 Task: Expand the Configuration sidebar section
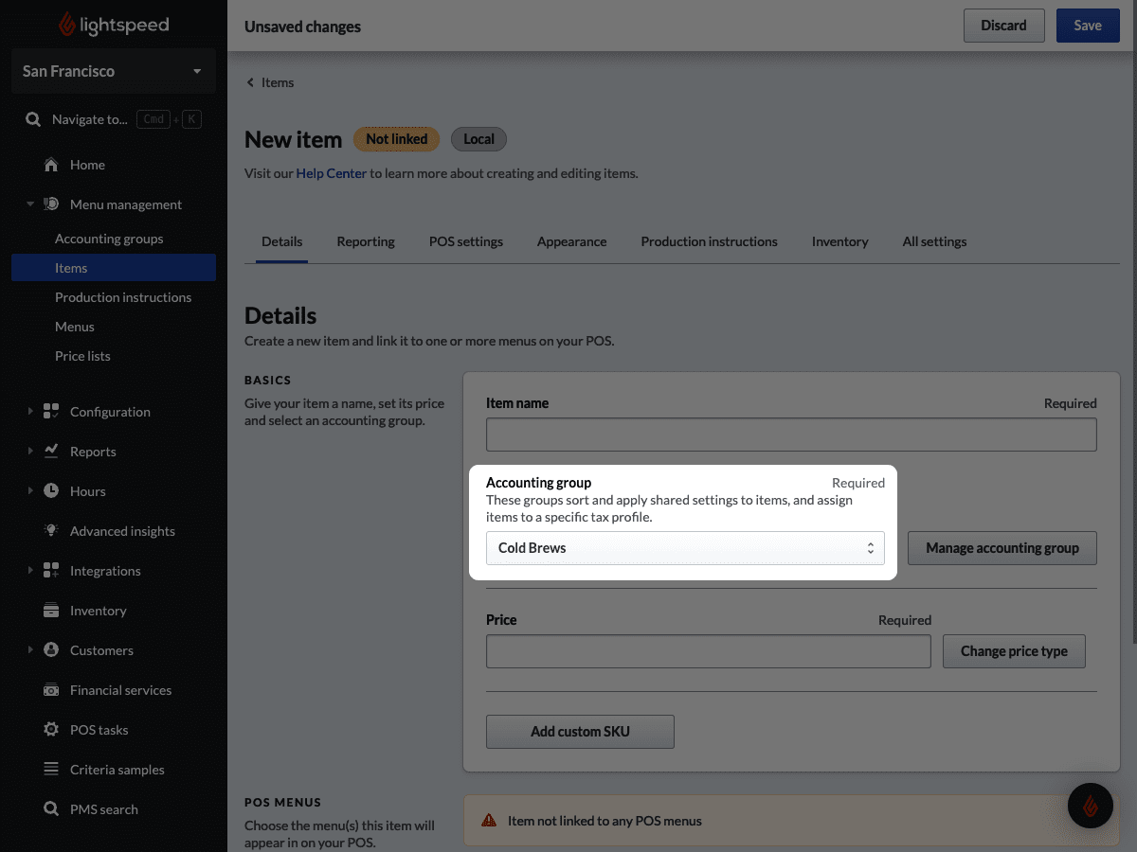point(30,412)
